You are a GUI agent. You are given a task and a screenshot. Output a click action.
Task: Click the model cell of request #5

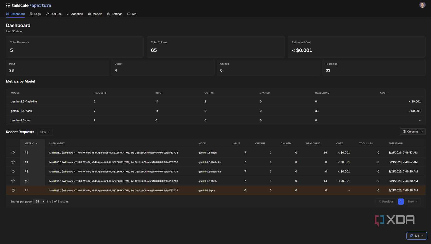click(x=207, y=153)
